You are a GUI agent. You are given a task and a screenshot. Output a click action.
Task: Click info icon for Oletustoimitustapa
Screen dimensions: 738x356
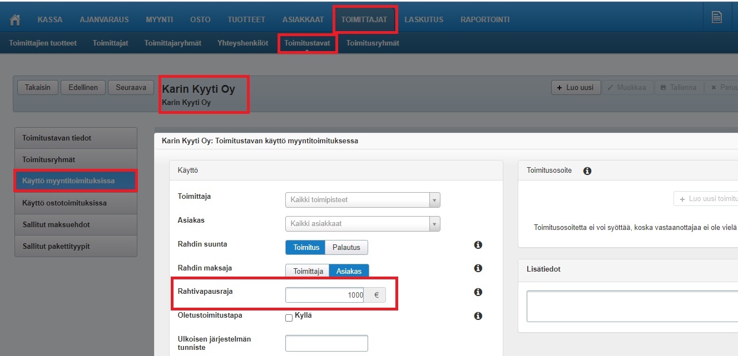(x=477, y=316)
